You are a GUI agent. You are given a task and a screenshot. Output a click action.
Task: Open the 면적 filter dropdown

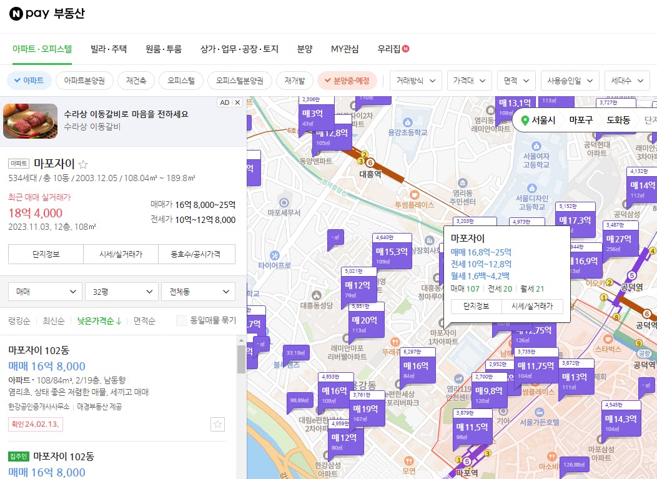516,81
